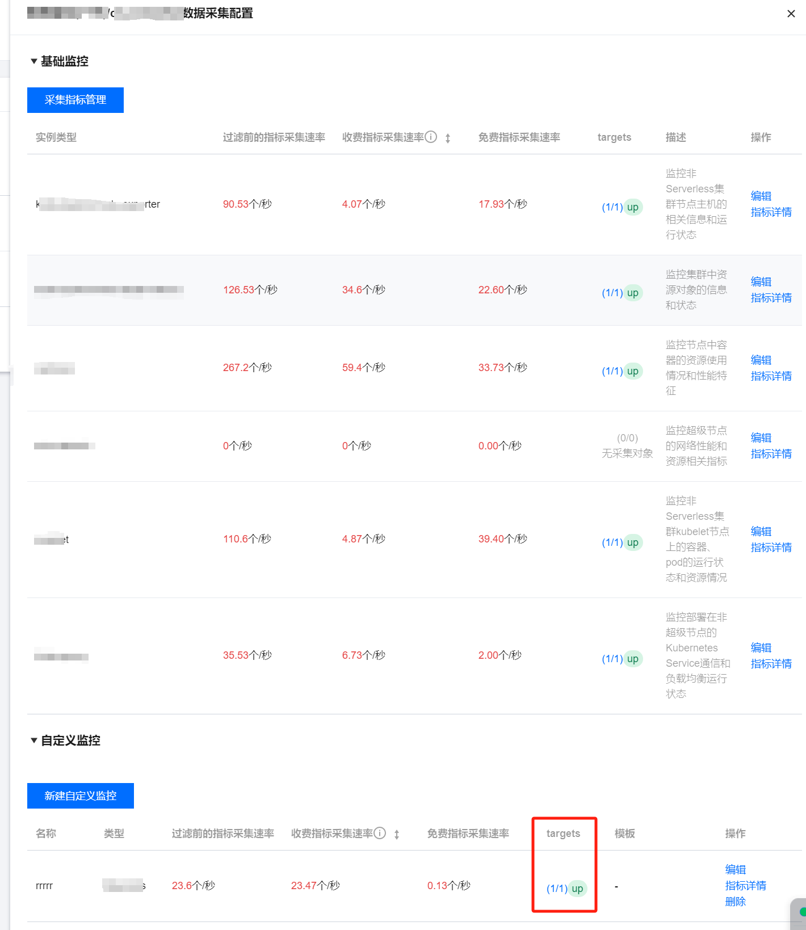Open 采集指标管理
The width and height of the screenshot is (806, 930).
75,100
